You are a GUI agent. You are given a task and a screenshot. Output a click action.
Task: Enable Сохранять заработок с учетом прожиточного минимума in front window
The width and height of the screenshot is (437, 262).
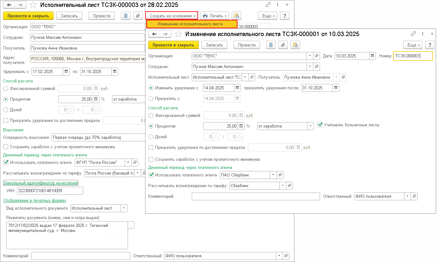pos(151,160)
